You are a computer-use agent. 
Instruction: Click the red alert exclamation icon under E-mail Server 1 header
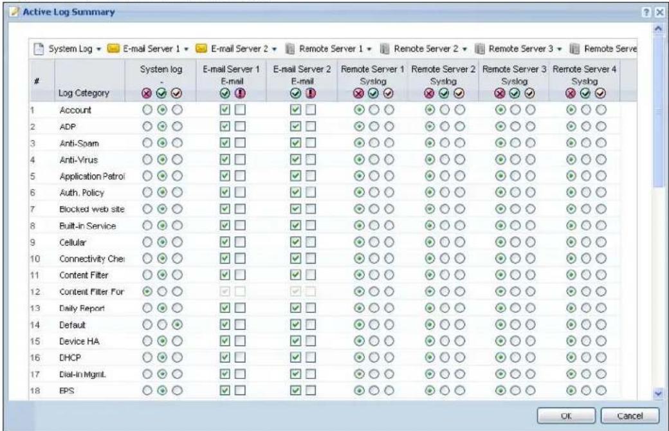pyautogui.click(x=240, y=93)
